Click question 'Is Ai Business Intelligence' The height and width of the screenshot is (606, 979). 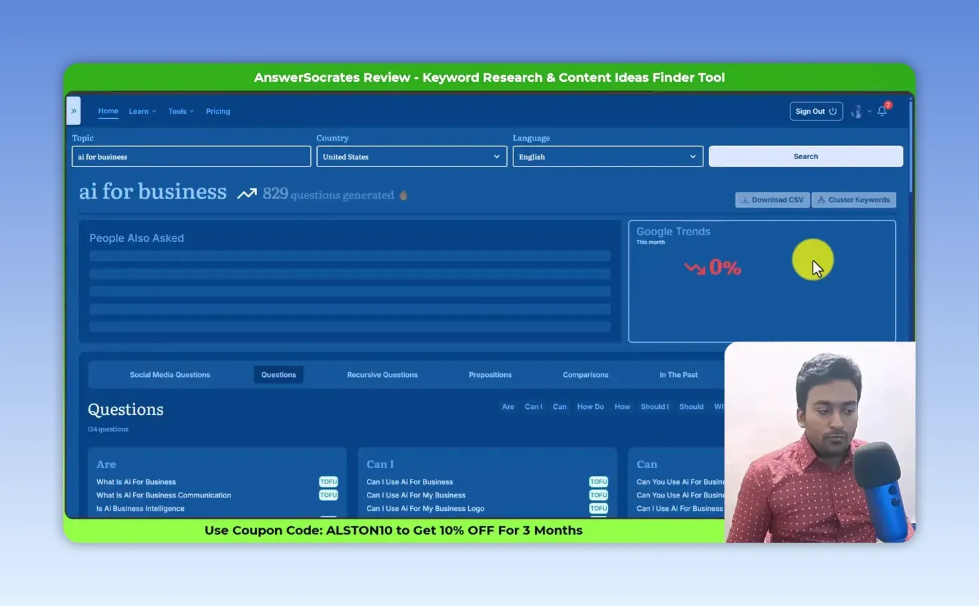(x=141, y=509)
